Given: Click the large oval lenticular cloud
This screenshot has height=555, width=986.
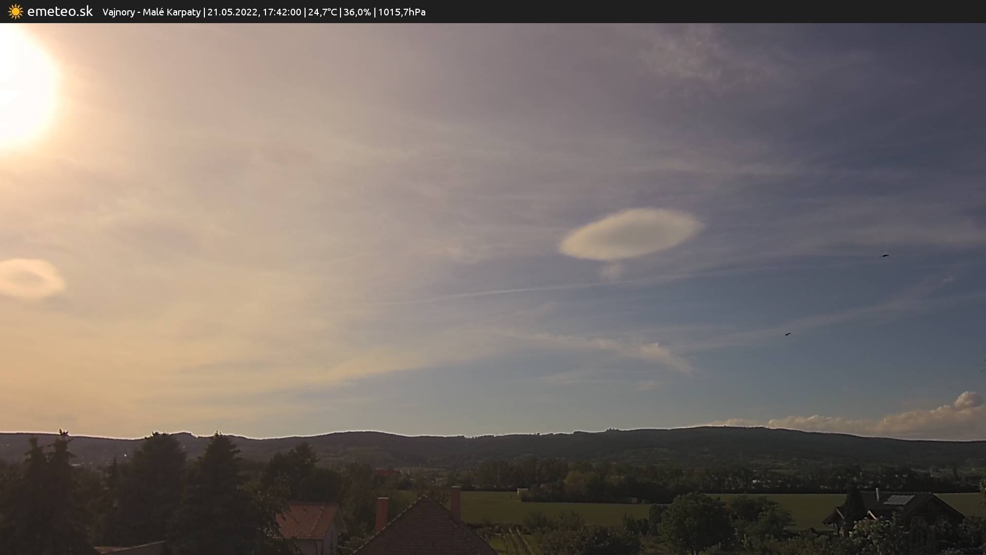Looking at the screenshot, I should pyautogui.click(x=632, y=234).
